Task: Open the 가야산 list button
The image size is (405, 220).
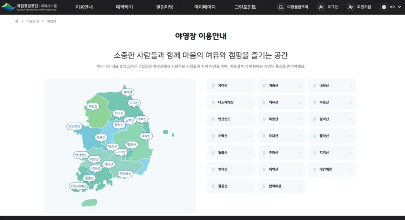Action: pyautogui.click(x=231, y=86)
